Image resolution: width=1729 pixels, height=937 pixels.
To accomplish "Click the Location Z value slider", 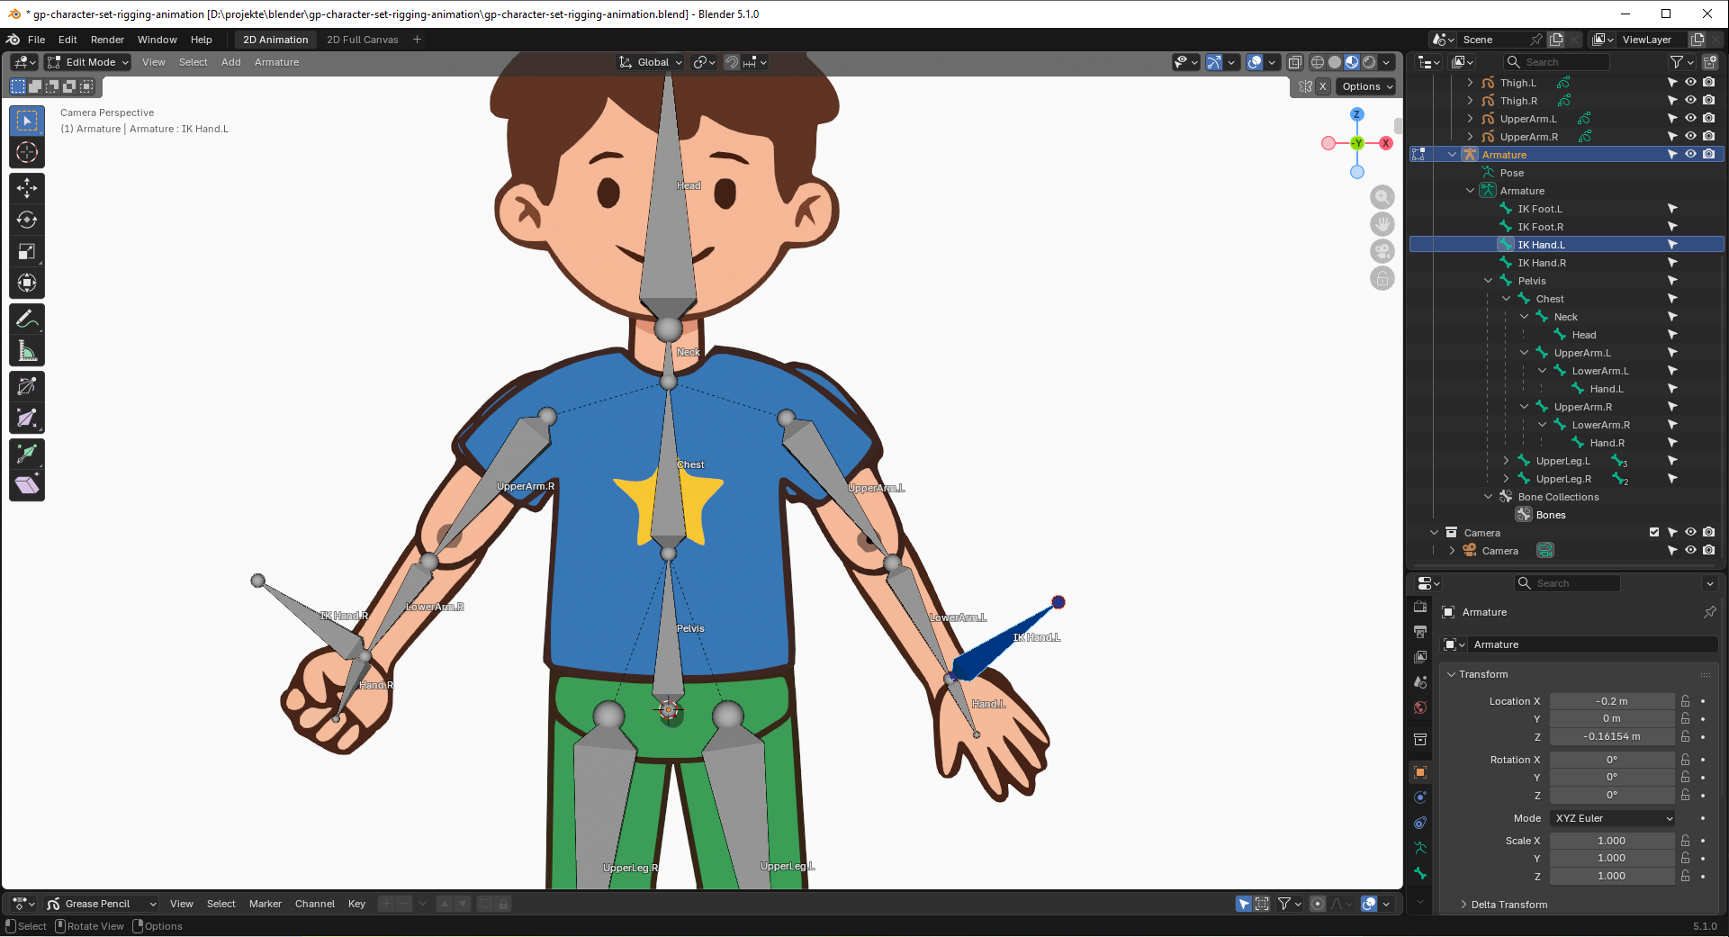I will (1611, 736).
